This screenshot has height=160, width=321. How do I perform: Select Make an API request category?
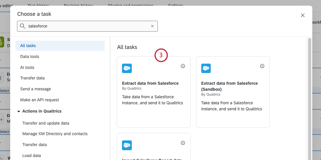pyautogui.click(x=40, y=100)
